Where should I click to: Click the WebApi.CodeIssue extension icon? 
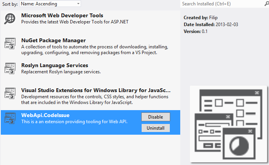coord(10,118)
